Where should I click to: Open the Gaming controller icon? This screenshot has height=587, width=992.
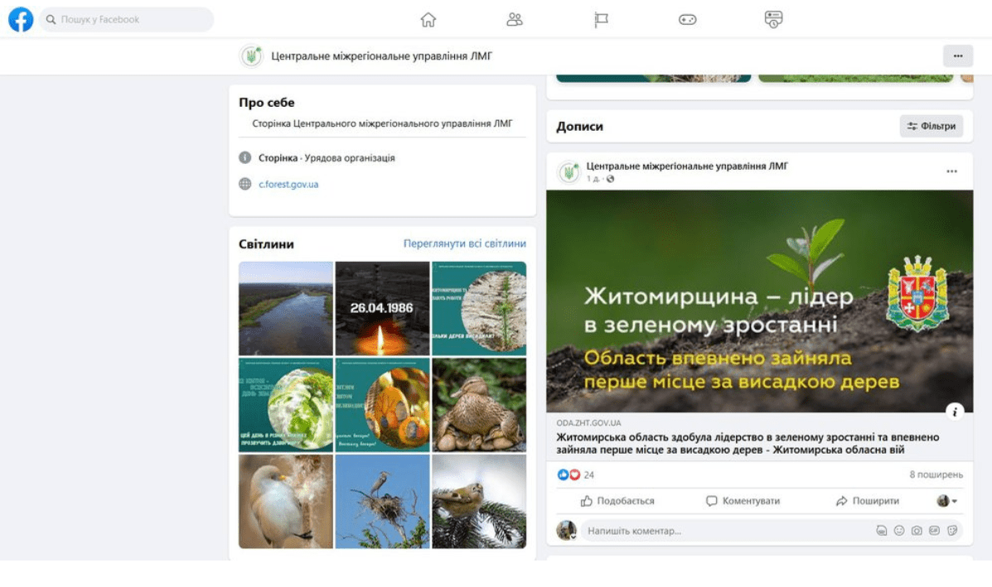coord(688,20)
